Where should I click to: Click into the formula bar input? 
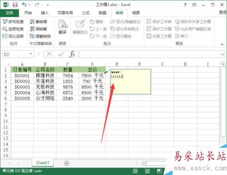tap(149, 54)
